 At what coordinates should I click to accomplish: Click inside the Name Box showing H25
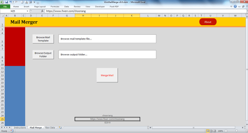pos(13,11)
